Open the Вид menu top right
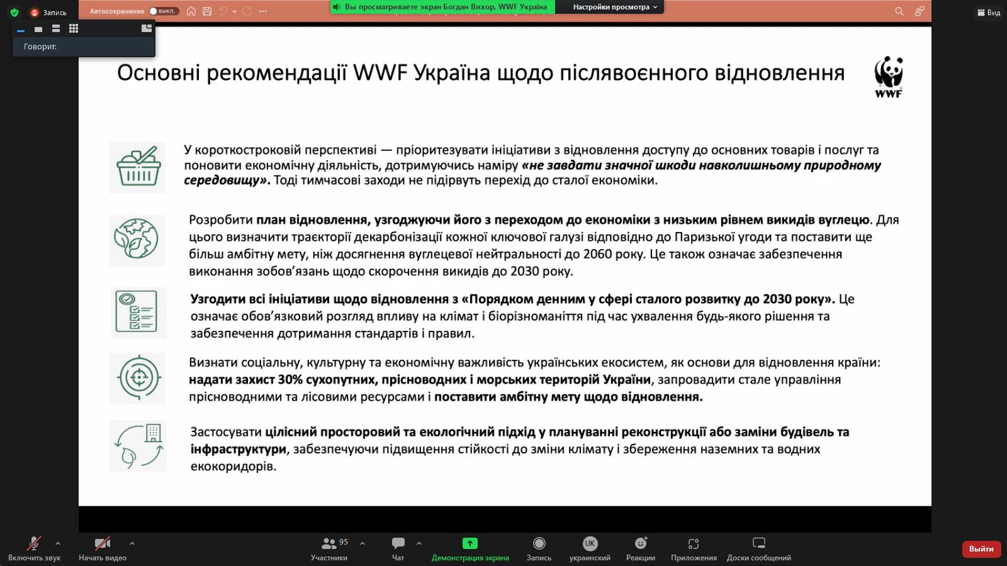This screenshot has height=566, width=1007. click(x=988, y=13)
